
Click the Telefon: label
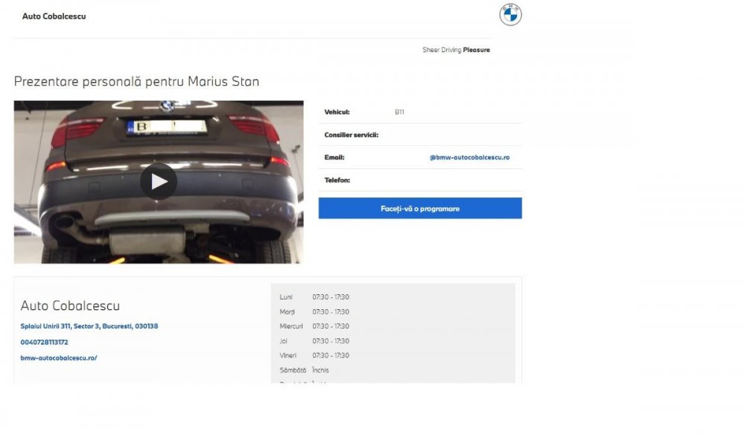[x=337, y=180]
